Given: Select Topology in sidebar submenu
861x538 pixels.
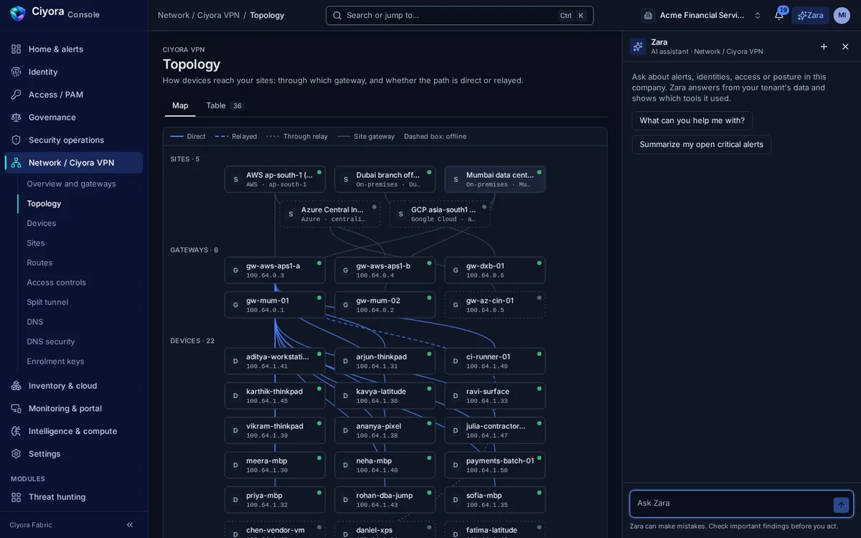Looking at the screenshot, I should point(44,204).
